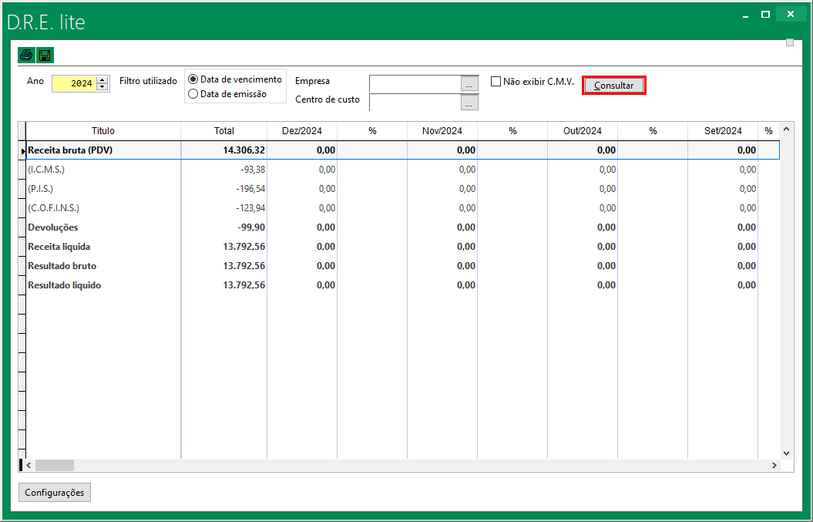Open the Centro de custo ellipsis lookup
813x522 pixels.
point(470,103)
